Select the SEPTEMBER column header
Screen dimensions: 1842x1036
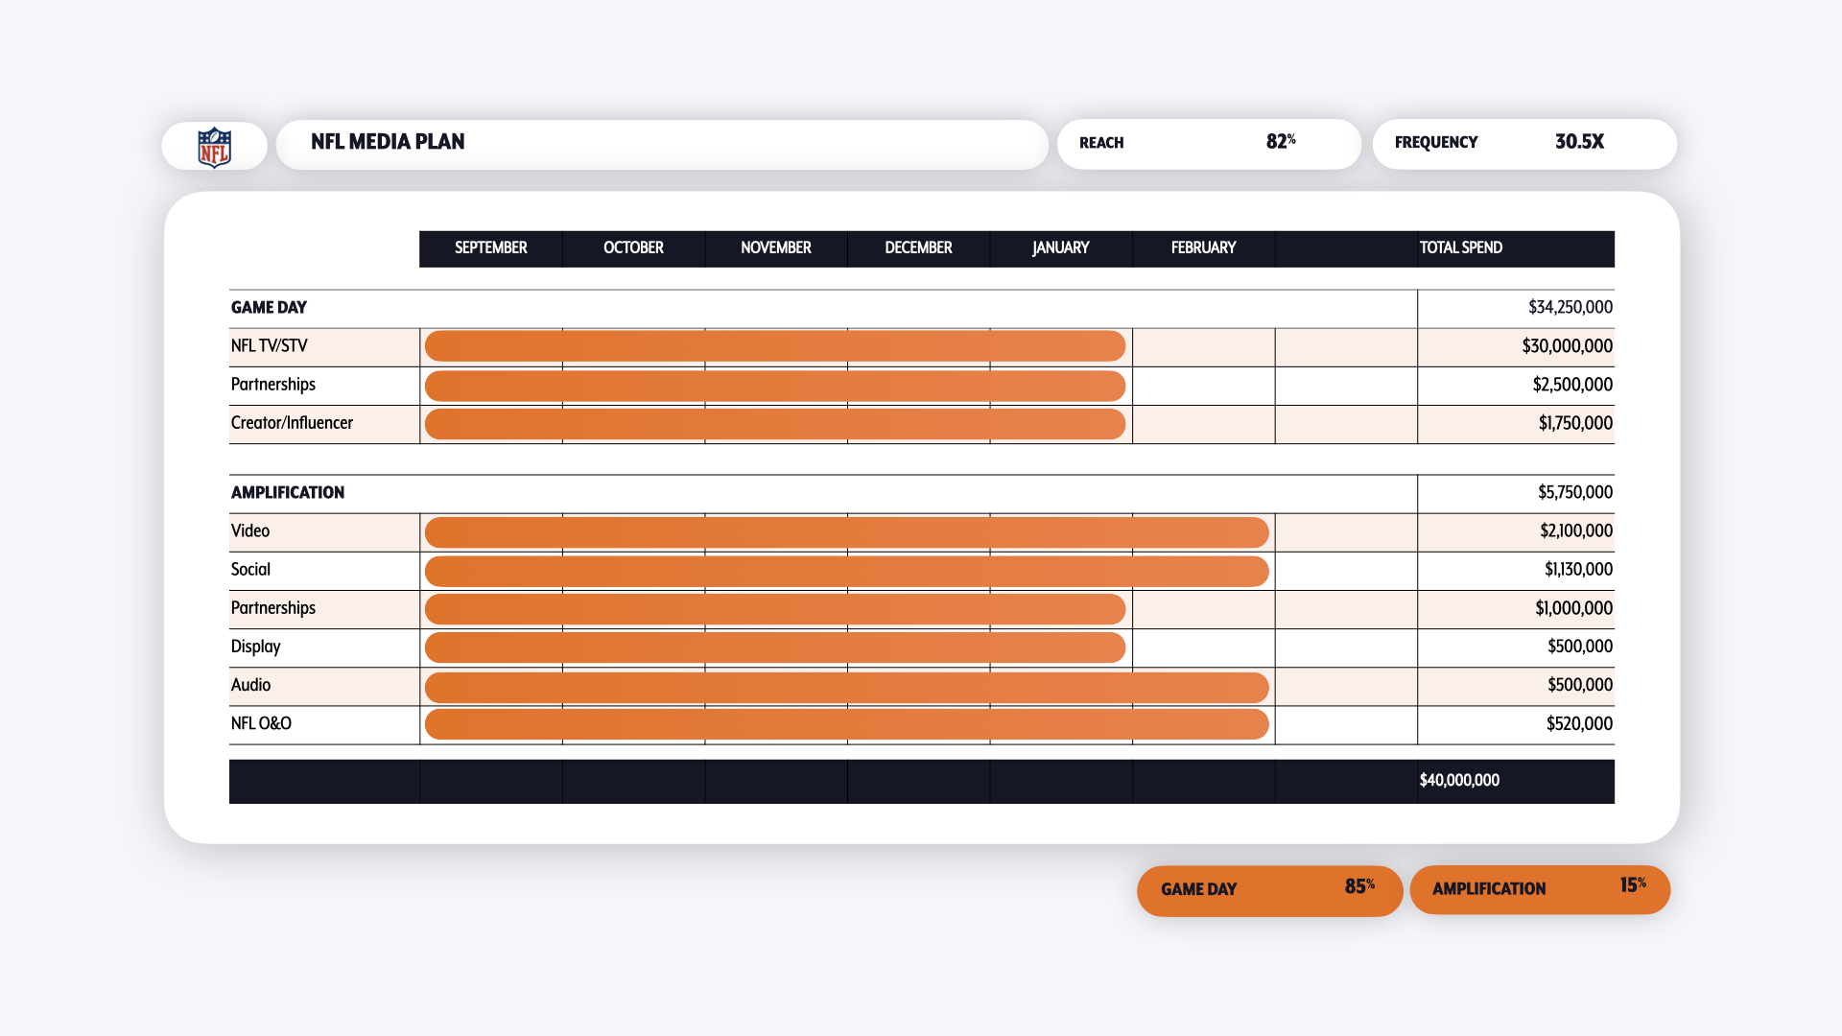click(x=491, y=248)
